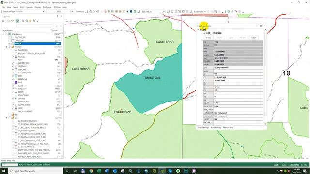Select the CT_SCREENSHOTS layer row
The image size is (310, 174).
point(37,147)
